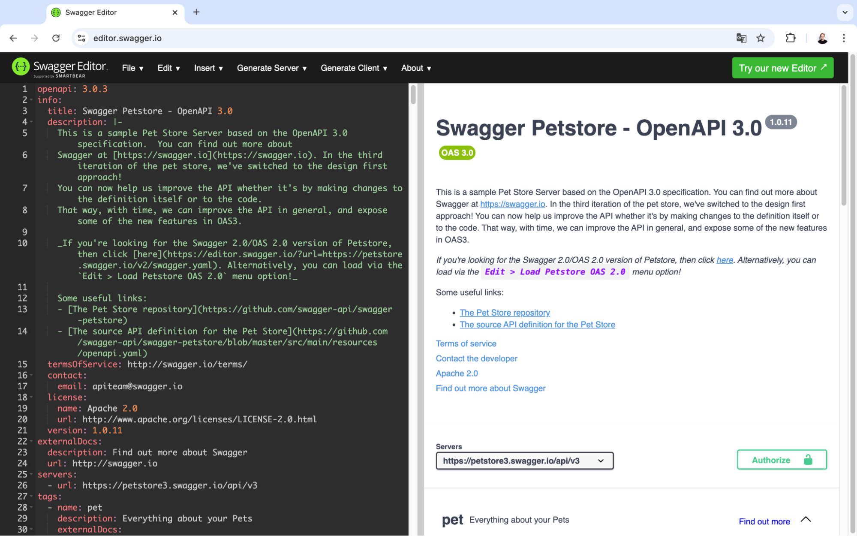Image resolution: width=857 pixels, height=536 pixels.
Task: Open the File menu
Action: (x=132, y=68)
